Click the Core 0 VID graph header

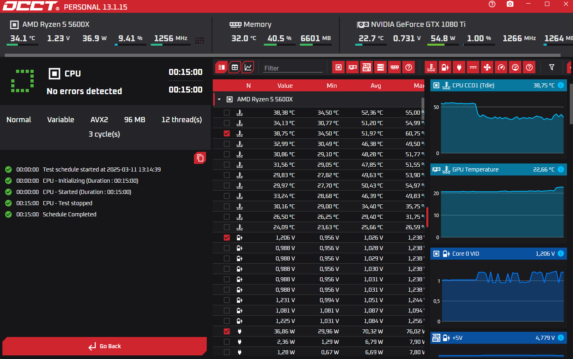(498, 254)
